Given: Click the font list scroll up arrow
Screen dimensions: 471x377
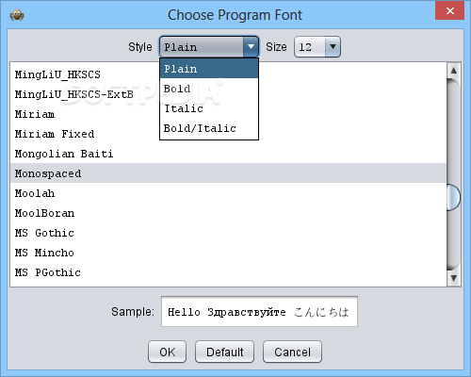Looking at the screenshot, I should 454,70.
